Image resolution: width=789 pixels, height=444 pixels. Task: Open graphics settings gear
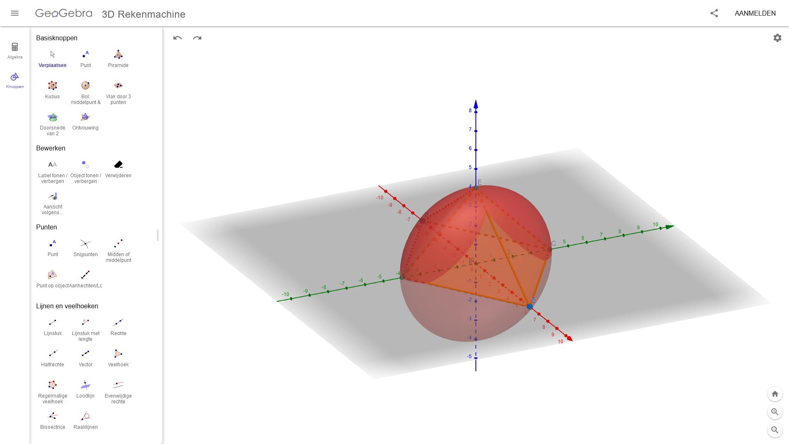point(777,38)
